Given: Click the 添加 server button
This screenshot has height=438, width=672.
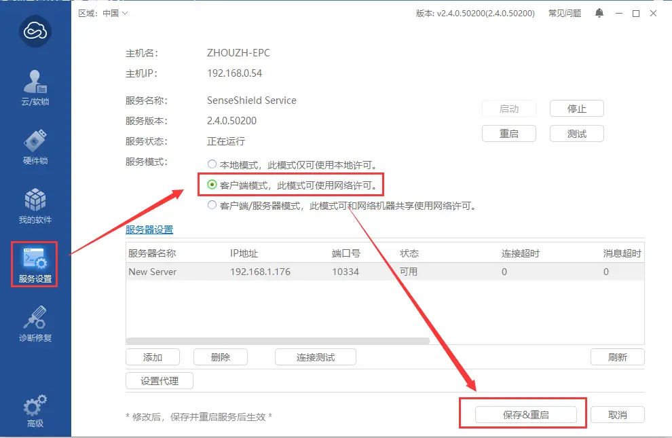Looking at the screenshot, I should point(153,357).
